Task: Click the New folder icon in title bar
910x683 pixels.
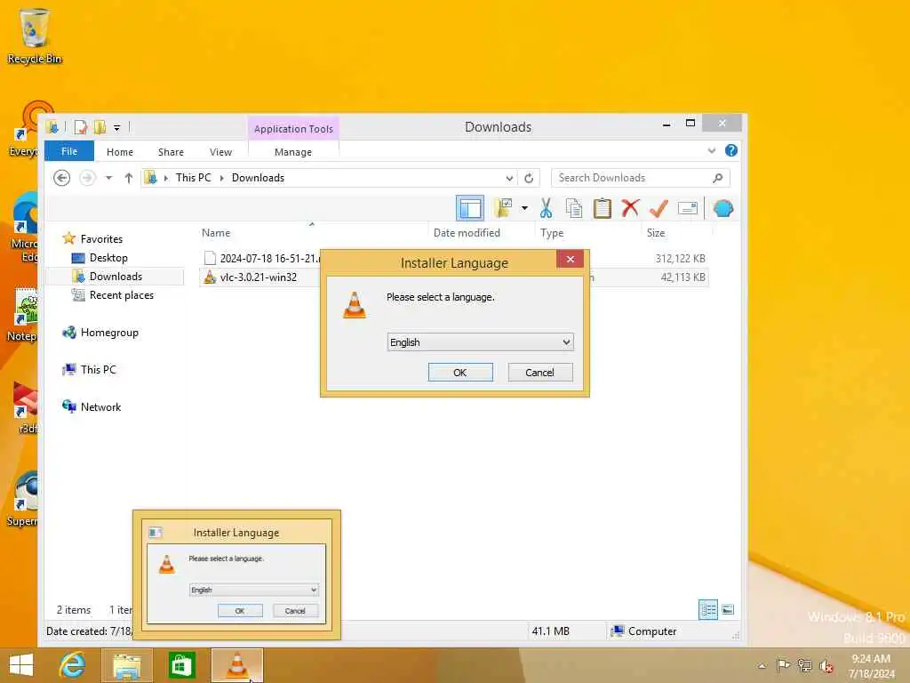Action: [x=100, y=127]
